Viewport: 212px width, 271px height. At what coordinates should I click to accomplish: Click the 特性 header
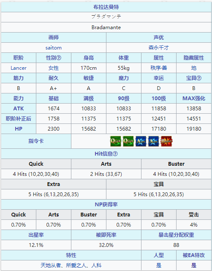coord(71,255)
